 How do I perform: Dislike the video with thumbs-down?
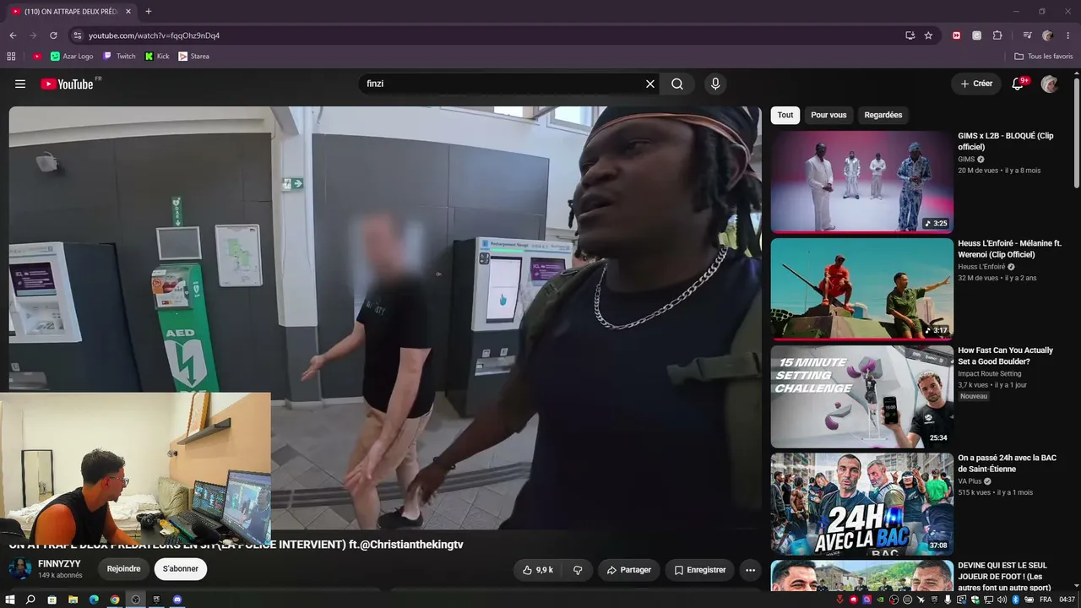point(578,570)
